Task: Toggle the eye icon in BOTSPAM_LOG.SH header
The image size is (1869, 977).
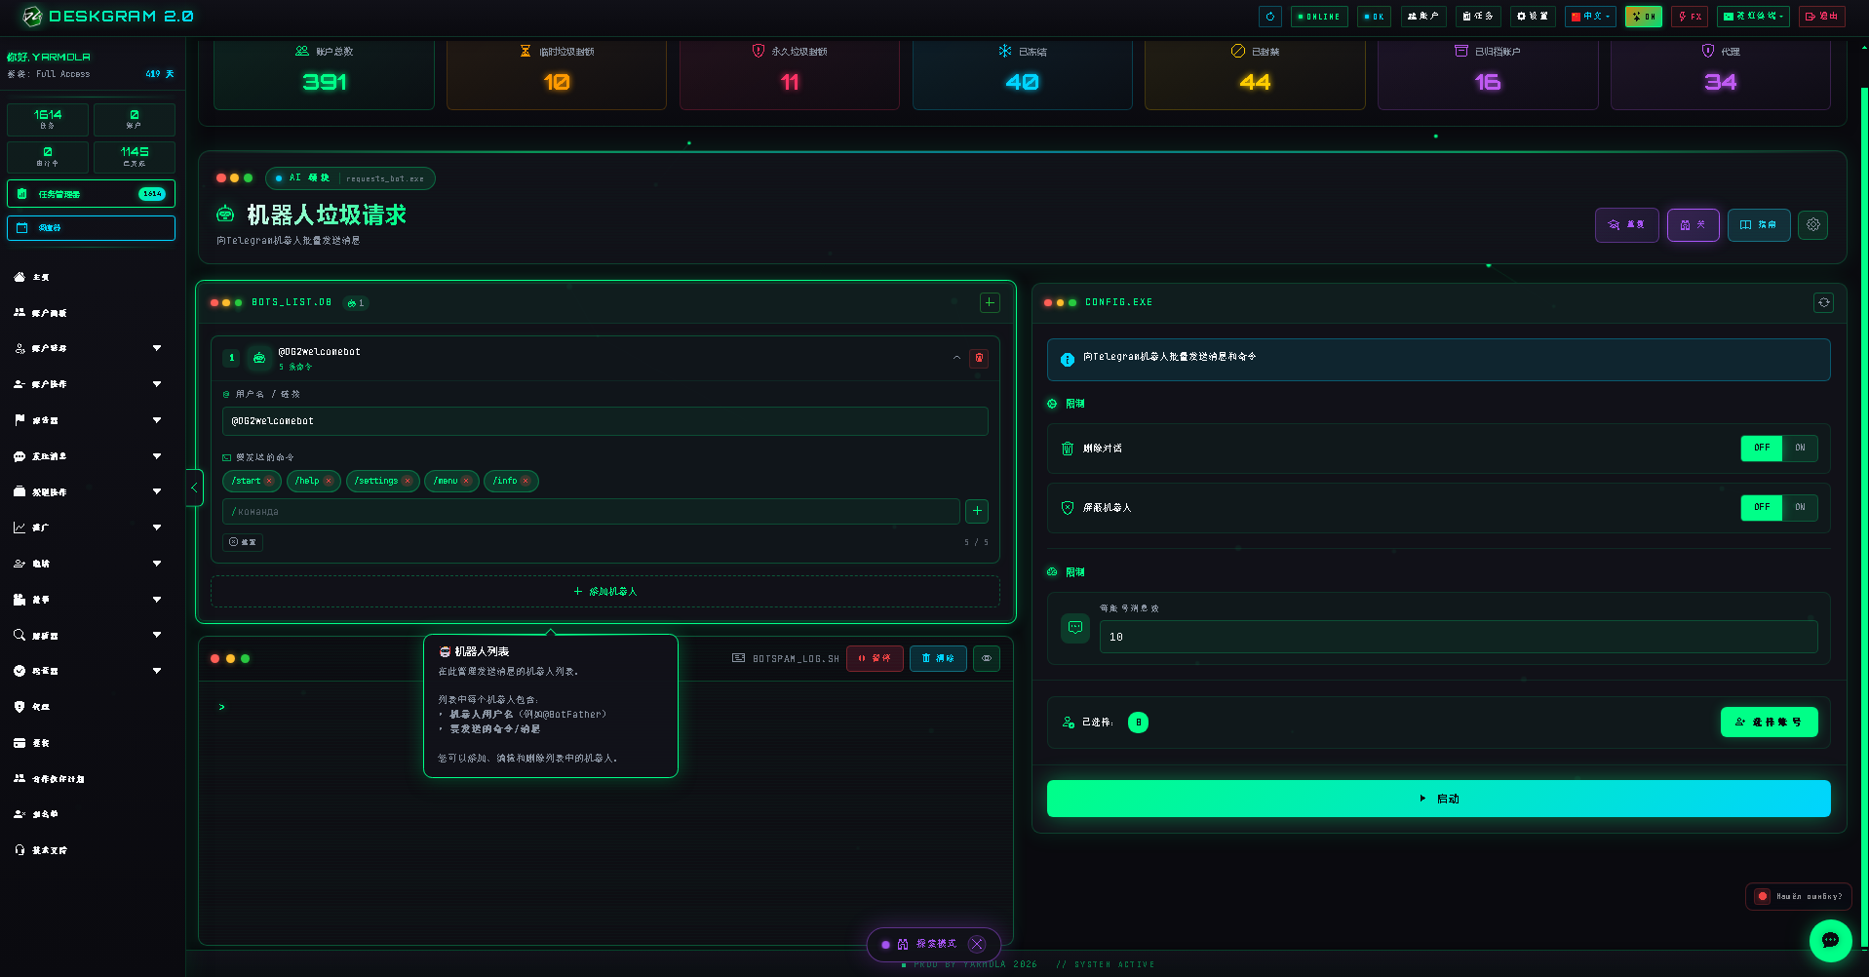Action: tap(987, 658)
